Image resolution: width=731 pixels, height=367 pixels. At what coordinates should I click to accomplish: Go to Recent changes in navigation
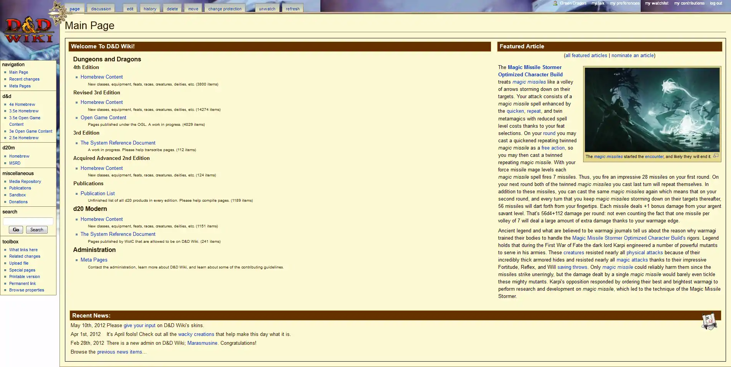click(24, 79)
